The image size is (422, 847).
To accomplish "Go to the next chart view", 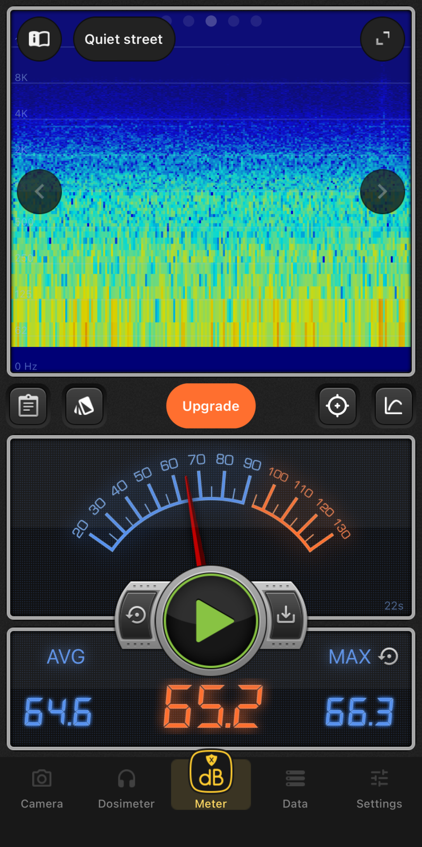I will 382,191.
